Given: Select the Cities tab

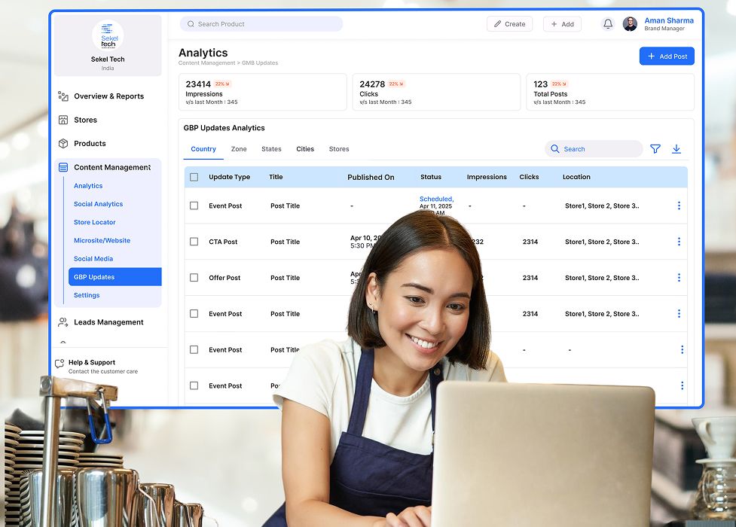Looking at the screenshot, I should pos(305,149).
